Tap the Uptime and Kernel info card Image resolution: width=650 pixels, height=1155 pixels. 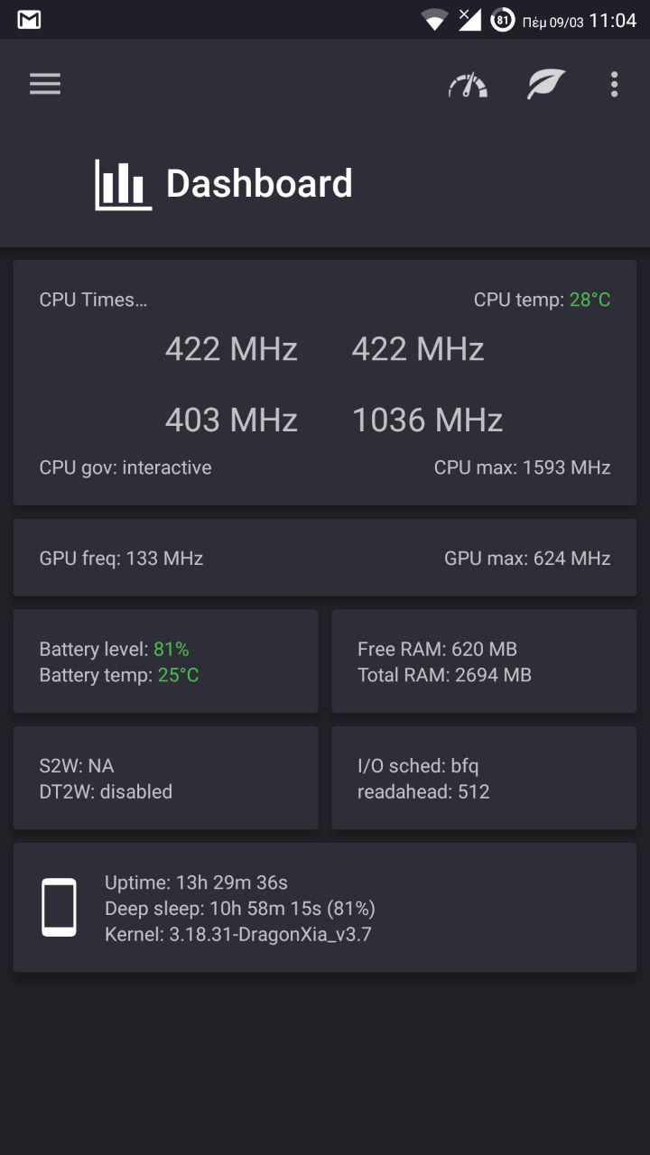click(325, 908)
